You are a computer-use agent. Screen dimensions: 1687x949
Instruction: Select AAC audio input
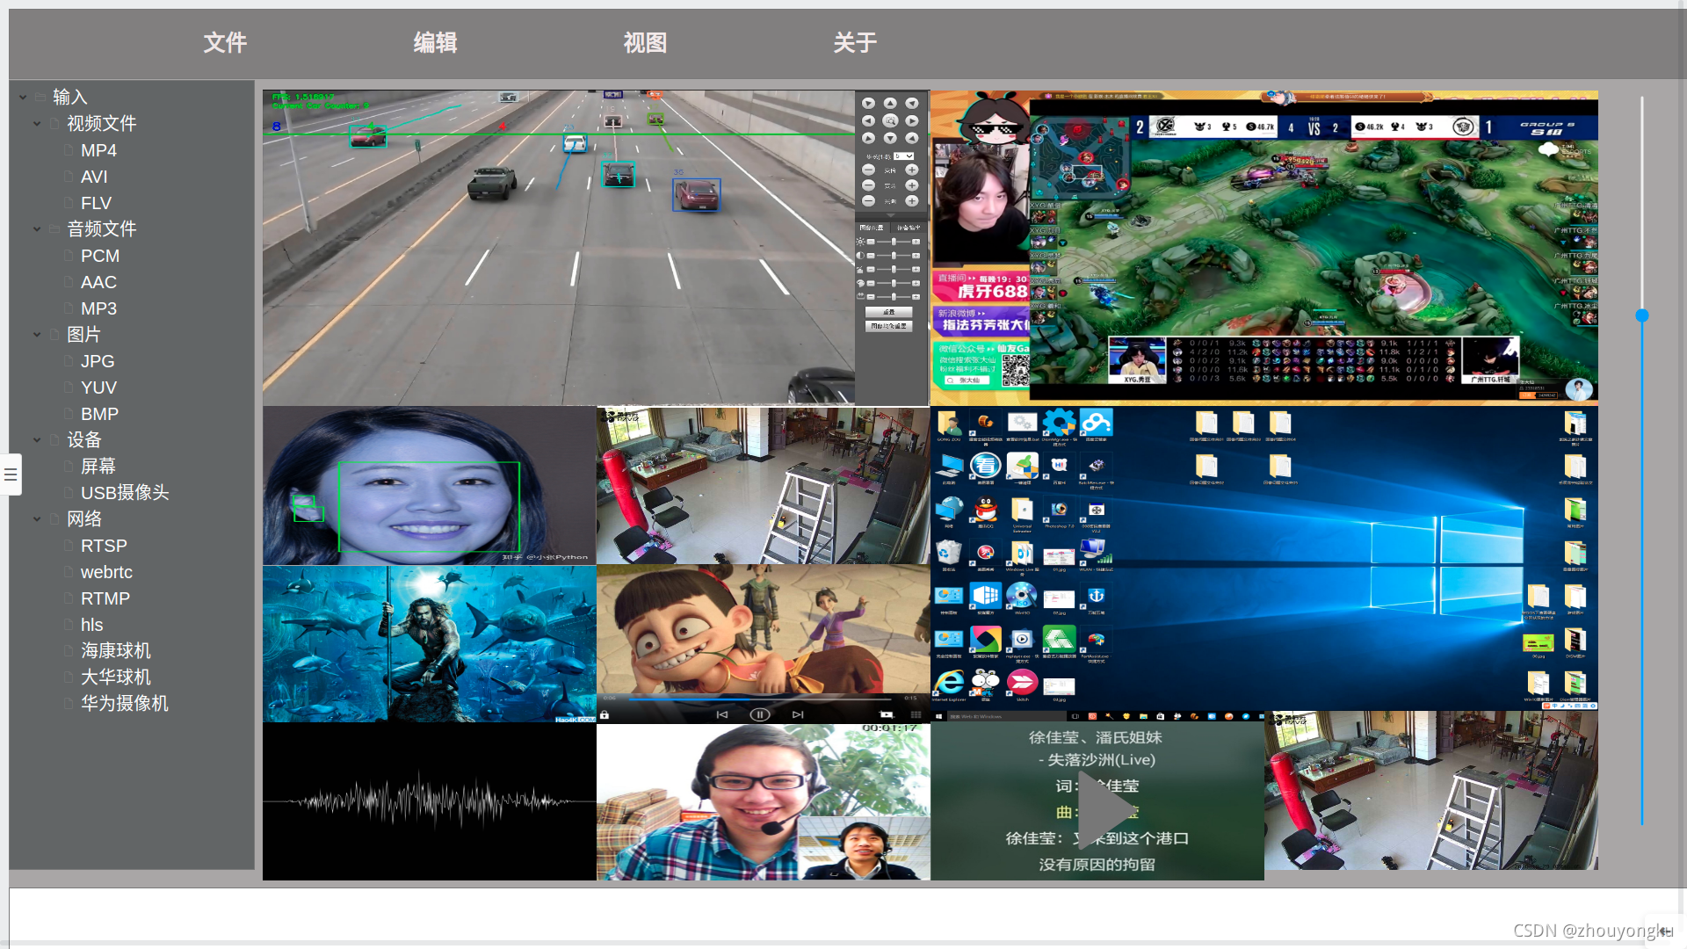click(98, 282)
